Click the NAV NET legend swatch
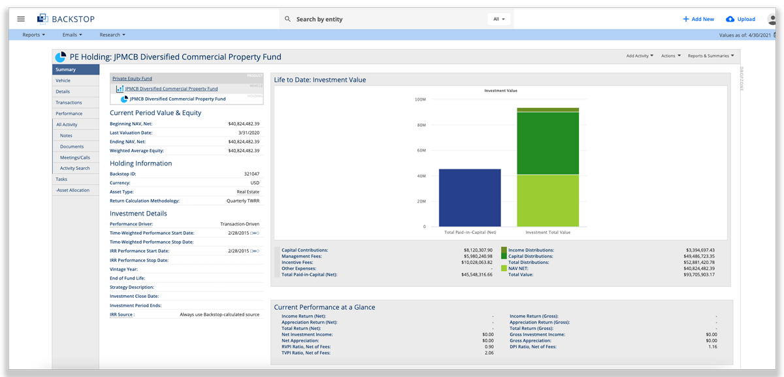This screenshot has width=784, height=377. pyautogui.click(x=504, y=268)
